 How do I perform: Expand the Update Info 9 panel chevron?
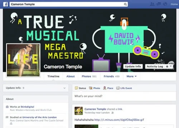(x=64, y=88)
